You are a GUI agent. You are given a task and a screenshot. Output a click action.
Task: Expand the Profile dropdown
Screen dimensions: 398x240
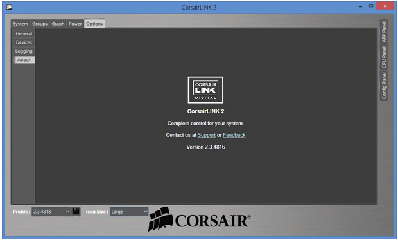click(x=51, y=212)
